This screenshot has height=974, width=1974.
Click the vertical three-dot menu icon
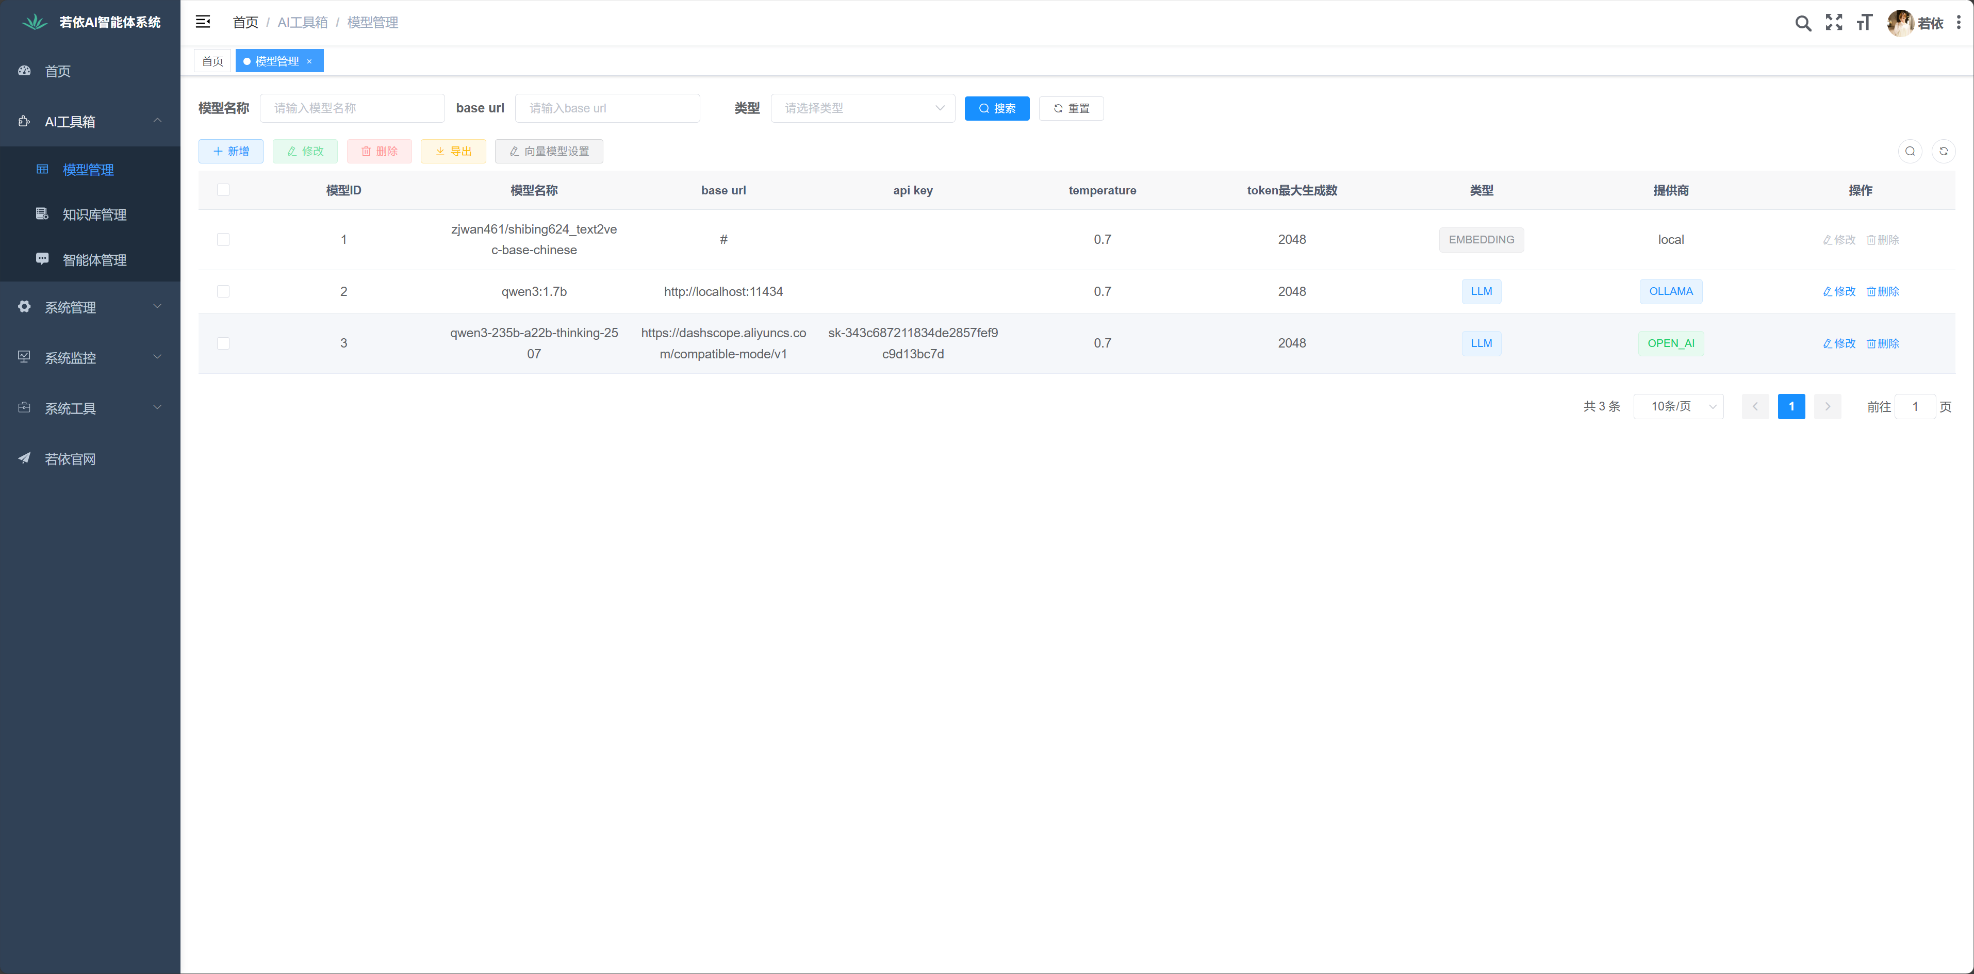coord(1959,23)
